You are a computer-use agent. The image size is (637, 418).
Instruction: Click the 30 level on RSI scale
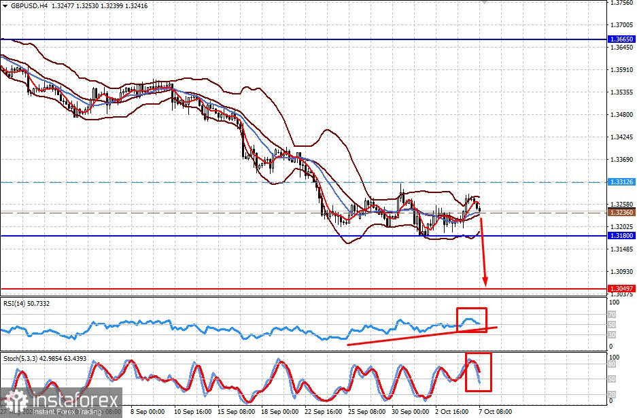click(x=612, y=334)
